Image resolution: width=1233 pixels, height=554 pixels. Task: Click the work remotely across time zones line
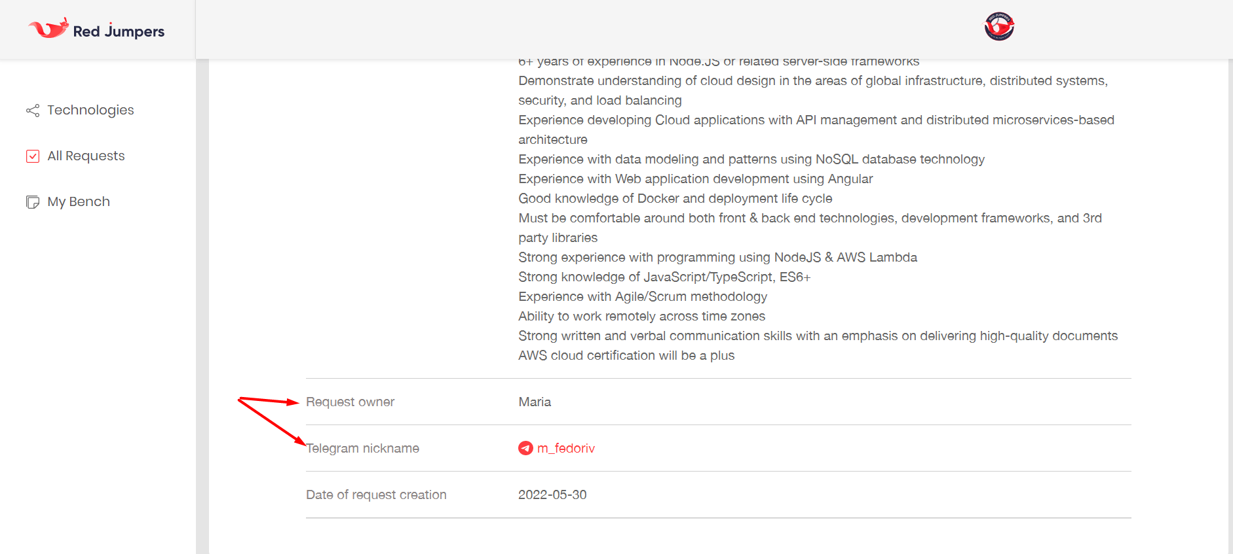641,316
